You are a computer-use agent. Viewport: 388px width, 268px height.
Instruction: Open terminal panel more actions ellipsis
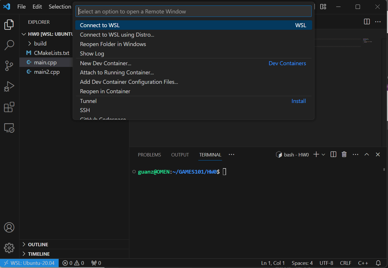click(x=355, y=154)
